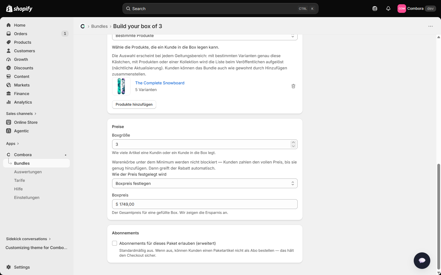
Task: Delete The Complete Snowboard from the box
Action: point(293,86)
